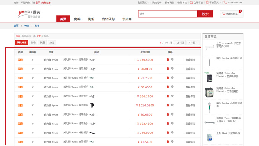The width and height of the screenshot is (259, 146).
Task: Open the impact wrench thumbnail in ¥1014.0100 row
Action: point(92,106)
